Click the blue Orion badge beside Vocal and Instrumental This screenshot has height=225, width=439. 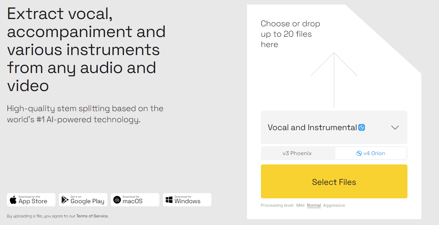click(x=361, y=127)
